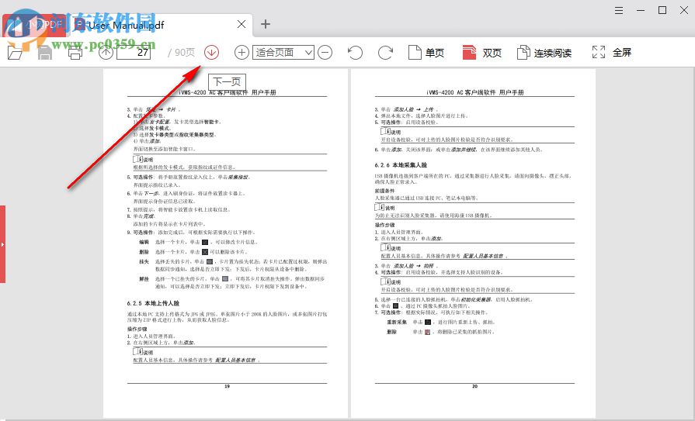Enable continuous reading mode (连续阅读)
695x421 pixels.
click(x=544, y=53)
